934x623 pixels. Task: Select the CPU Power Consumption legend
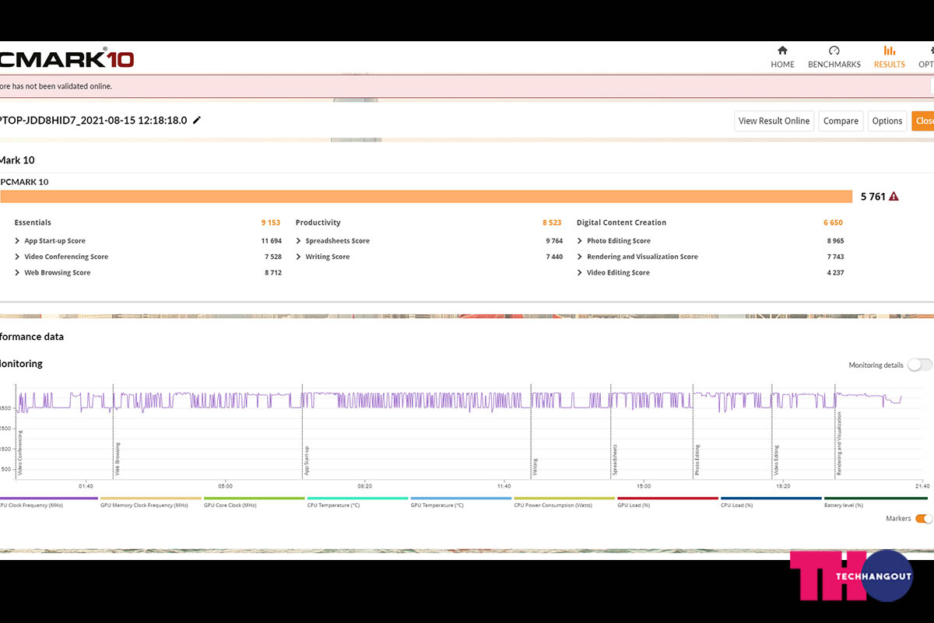(564, 502)
